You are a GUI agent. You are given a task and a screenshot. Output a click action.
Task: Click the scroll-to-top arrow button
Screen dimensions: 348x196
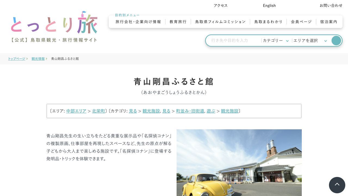coord(337,185)
